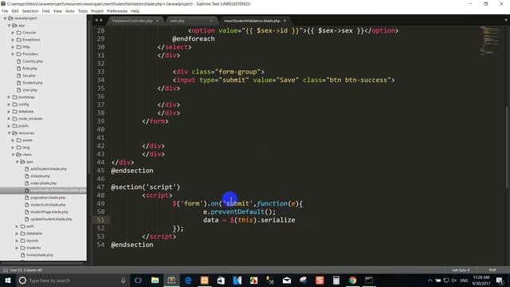Screen dimensions: 510x287
Task: Go to the previous tab with the left arrow
Action: [x=96, y=20]
